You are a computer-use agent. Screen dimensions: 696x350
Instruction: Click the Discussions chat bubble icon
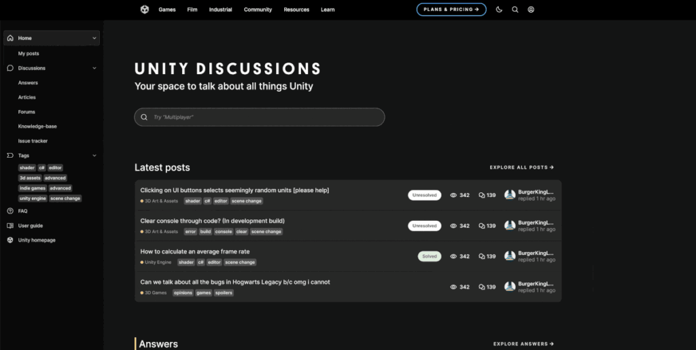10,68
